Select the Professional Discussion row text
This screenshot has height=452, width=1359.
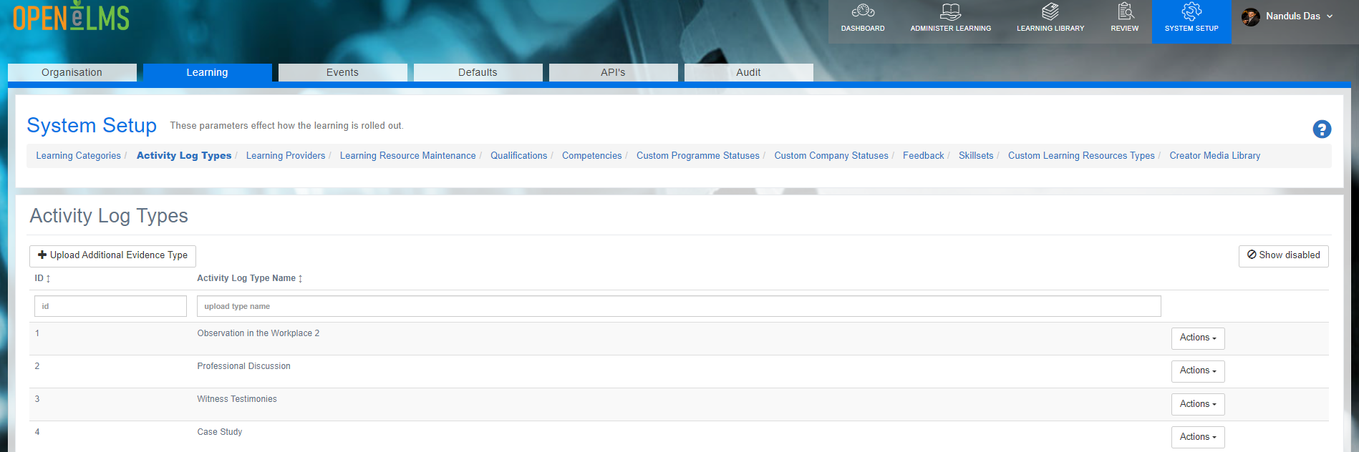pyautogui.click(x=244, y=366)
